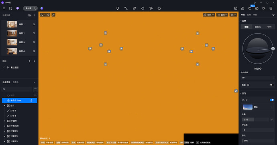Expand the 2F镜灯 tree item
The height and width of the screenshot is (145, 277).
[5, 121]
